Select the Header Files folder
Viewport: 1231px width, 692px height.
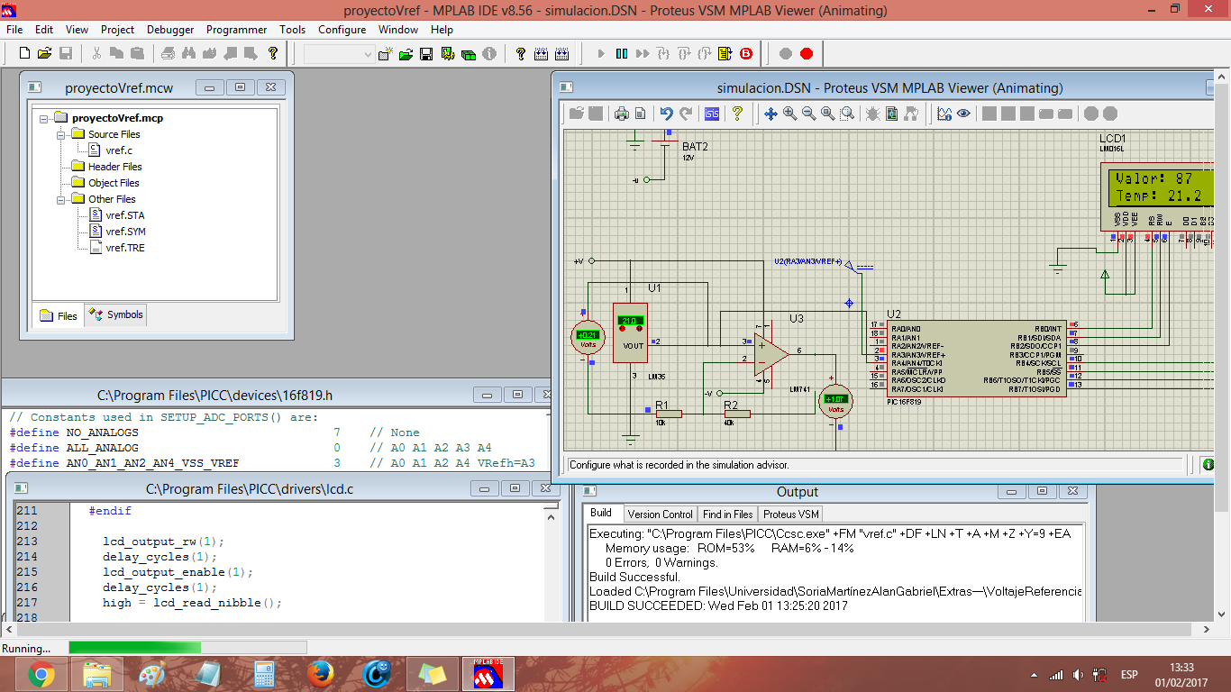[x=114, y=167]
